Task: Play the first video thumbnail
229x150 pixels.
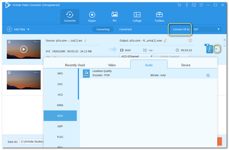Action: click(x=24, y=49)
